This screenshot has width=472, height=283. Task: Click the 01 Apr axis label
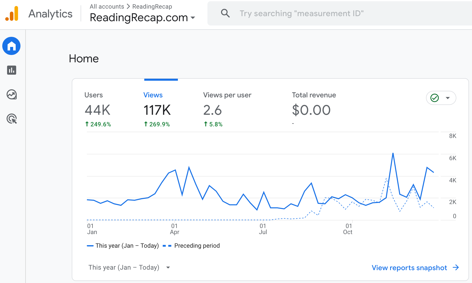[x=175, y=229]
